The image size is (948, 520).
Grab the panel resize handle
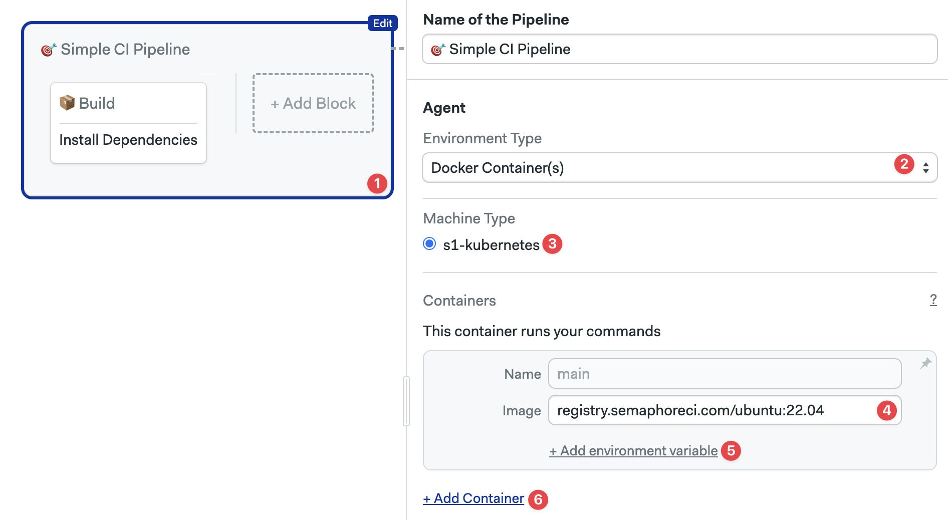[x=406, y=401]
